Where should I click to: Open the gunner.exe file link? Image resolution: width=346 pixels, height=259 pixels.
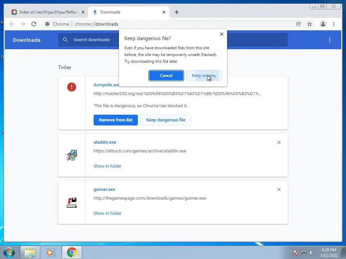point(104,190)
